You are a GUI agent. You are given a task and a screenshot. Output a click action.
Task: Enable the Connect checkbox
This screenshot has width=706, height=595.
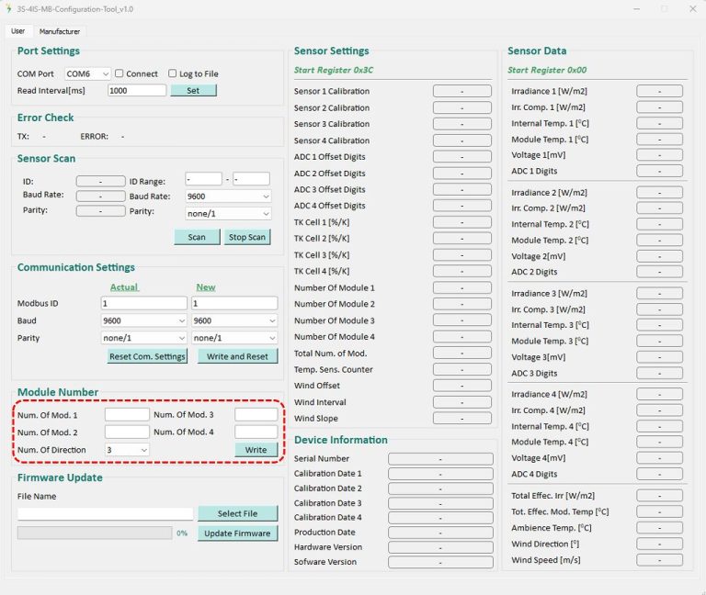coord(120,73)
